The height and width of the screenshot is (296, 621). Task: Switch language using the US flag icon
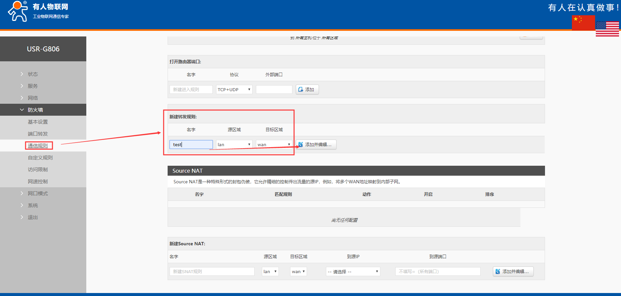coord(607,29)
